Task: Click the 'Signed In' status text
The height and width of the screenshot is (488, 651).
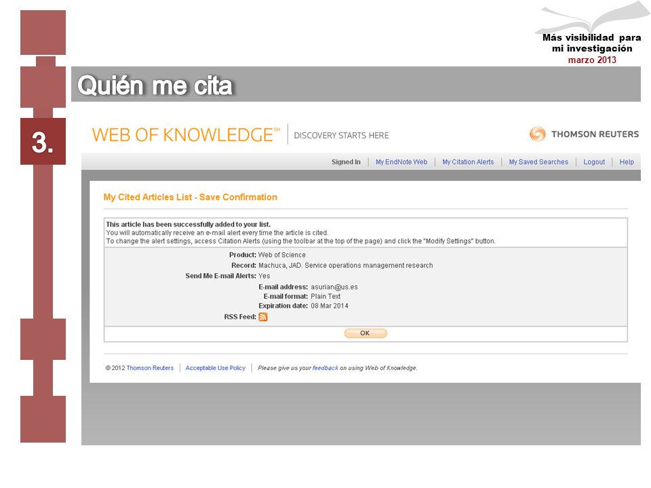Action: pos(346,162)
